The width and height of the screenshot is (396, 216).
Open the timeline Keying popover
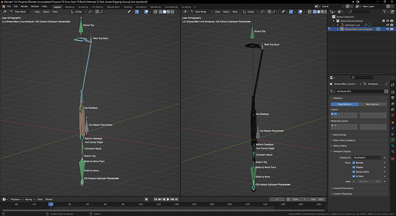(x=29, y=199)
